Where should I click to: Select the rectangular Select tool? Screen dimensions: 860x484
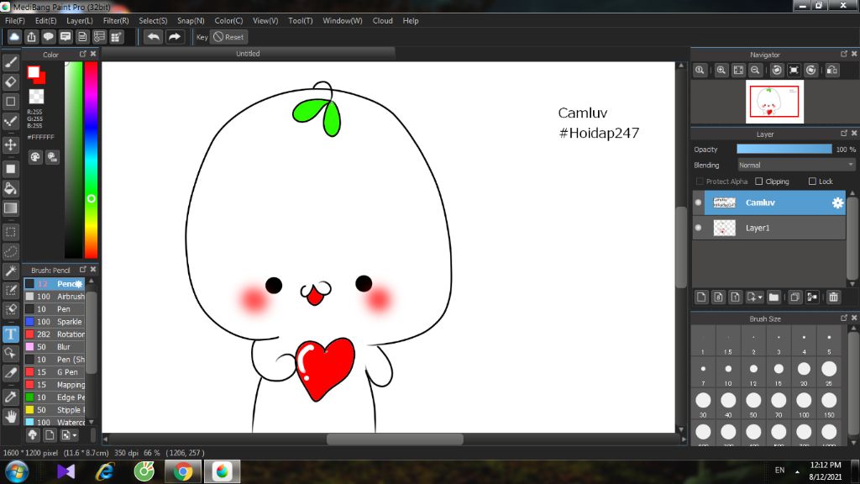[10, 232]
